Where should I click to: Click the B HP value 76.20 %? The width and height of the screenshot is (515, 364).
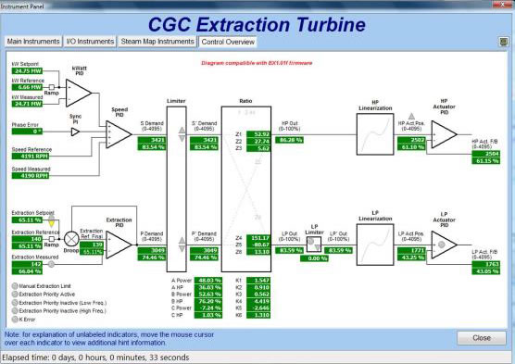208,301
